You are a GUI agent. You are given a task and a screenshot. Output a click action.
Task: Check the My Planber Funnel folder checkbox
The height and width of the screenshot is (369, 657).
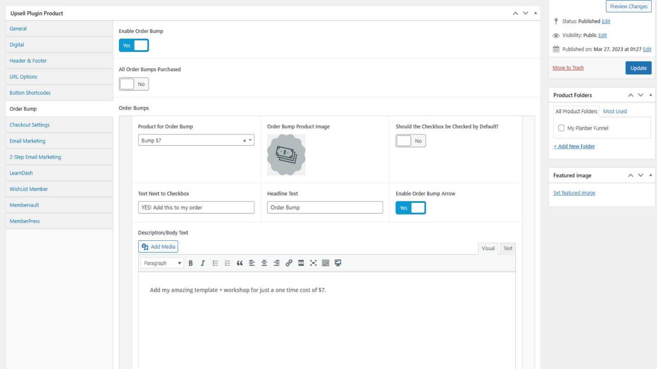coord(561,128)
